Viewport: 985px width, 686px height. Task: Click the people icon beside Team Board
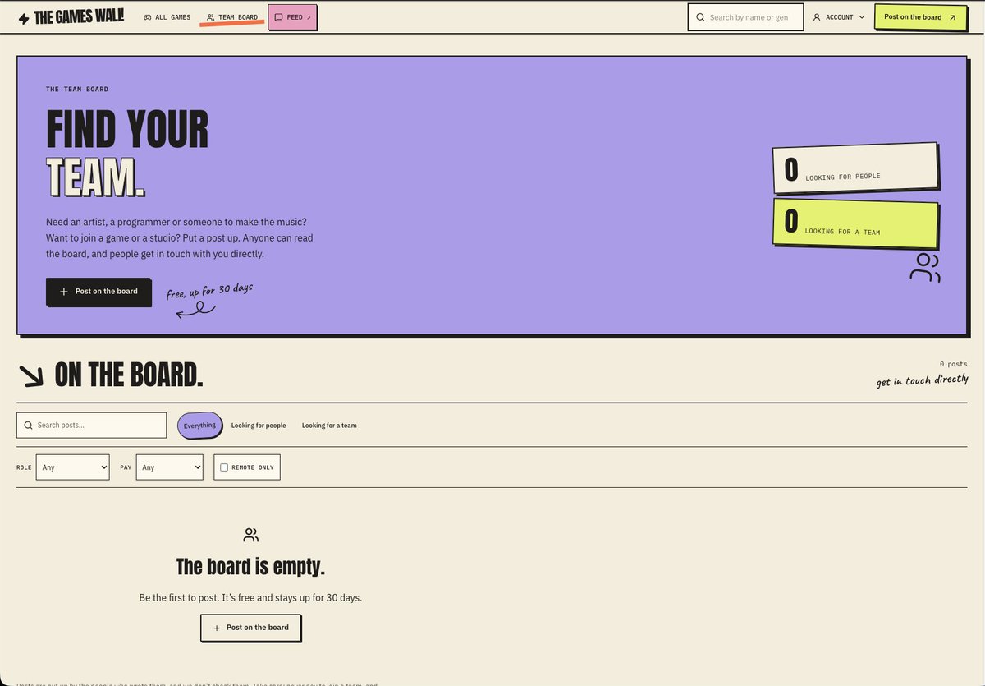click(211, 17)
